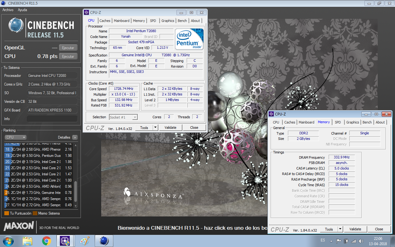
Task: Expand Tools dropdown arrow in Memory window
Action: 340,229
